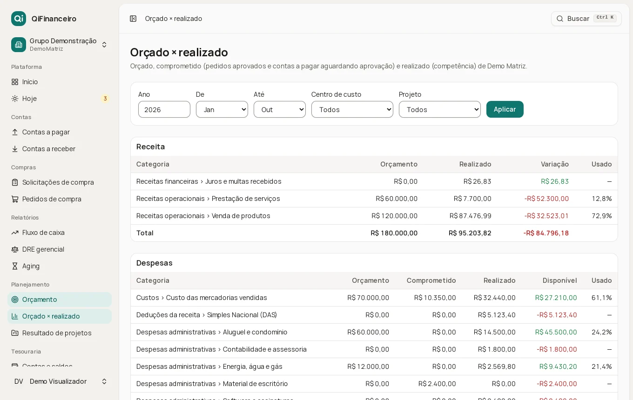
Task: Click the Orçado × realizado chart icon
Action: pos(15,316)
